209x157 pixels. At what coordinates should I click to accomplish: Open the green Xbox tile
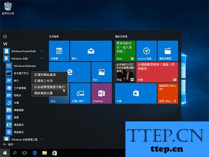pos(125,51)
